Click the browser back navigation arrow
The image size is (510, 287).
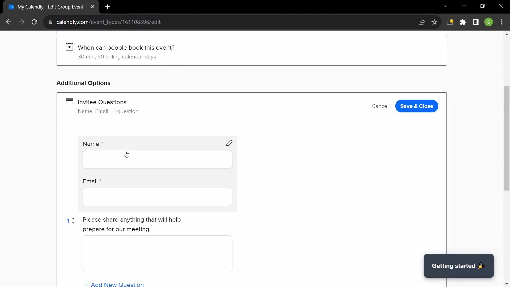[8, 22]
